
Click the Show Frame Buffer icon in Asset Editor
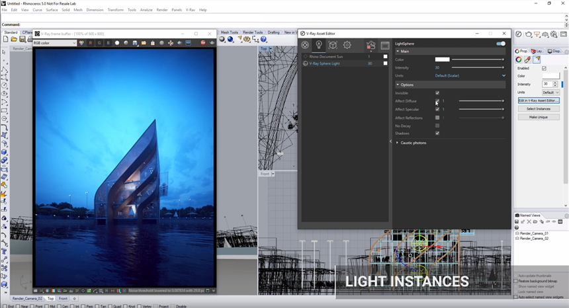pyautogui.click(x=385, y=46)
